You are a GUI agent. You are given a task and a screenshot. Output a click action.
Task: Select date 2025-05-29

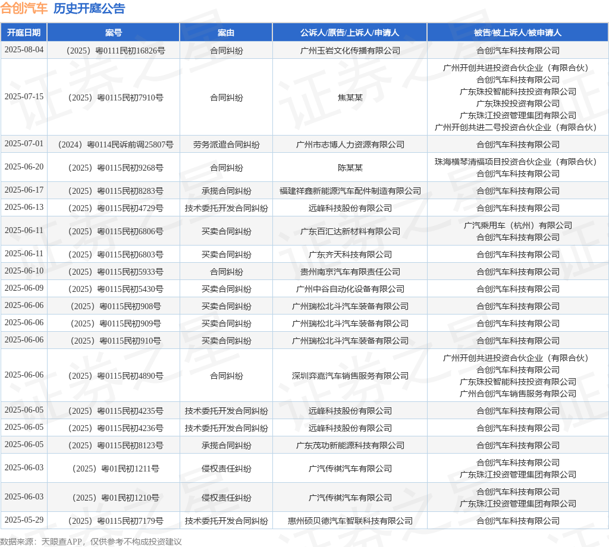[x=24, y=520]
